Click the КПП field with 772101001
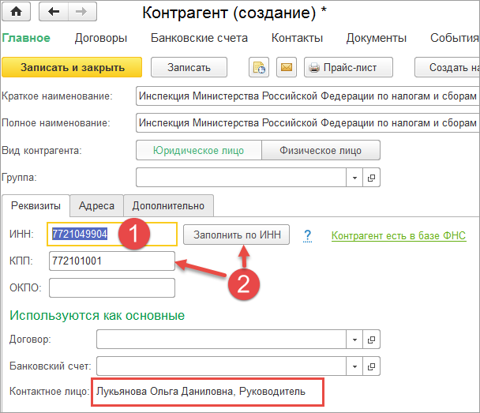The height and width of the screenshot is (413, 480). (112, 261)
